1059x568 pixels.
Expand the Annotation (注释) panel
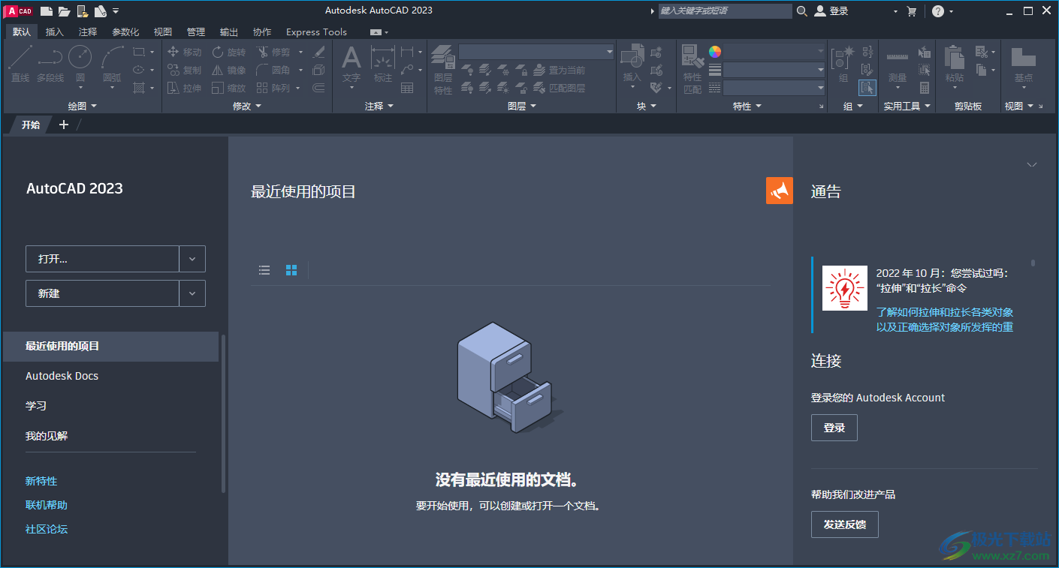[x=379, y=107]
